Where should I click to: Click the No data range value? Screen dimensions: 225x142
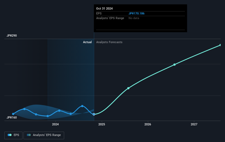(x=134, y=18)
